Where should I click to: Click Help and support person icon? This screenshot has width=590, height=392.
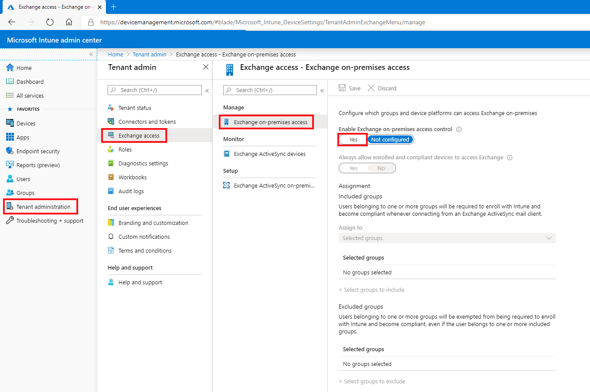[111, 282]
